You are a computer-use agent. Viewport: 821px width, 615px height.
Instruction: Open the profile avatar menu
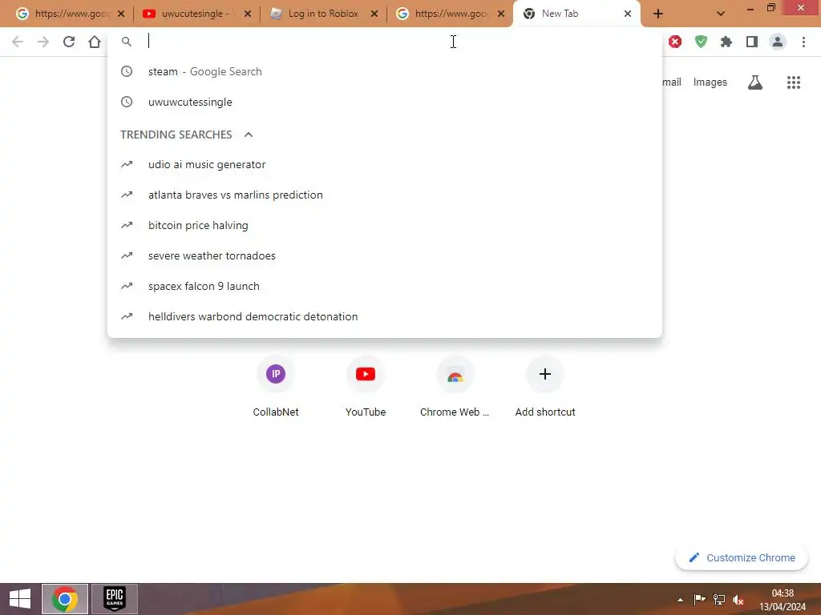(x=778, y=42)
